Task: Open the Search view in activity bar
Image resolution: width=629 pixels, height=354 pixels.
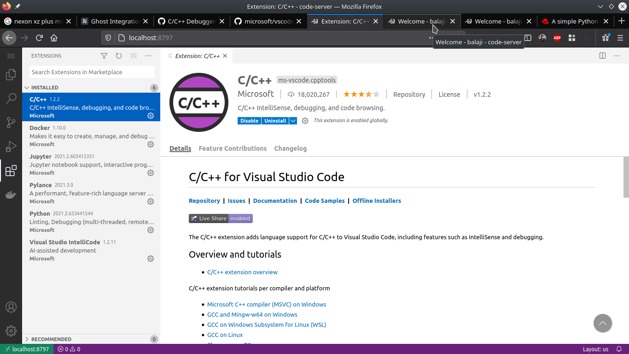Action: click(x=11, y=99)
